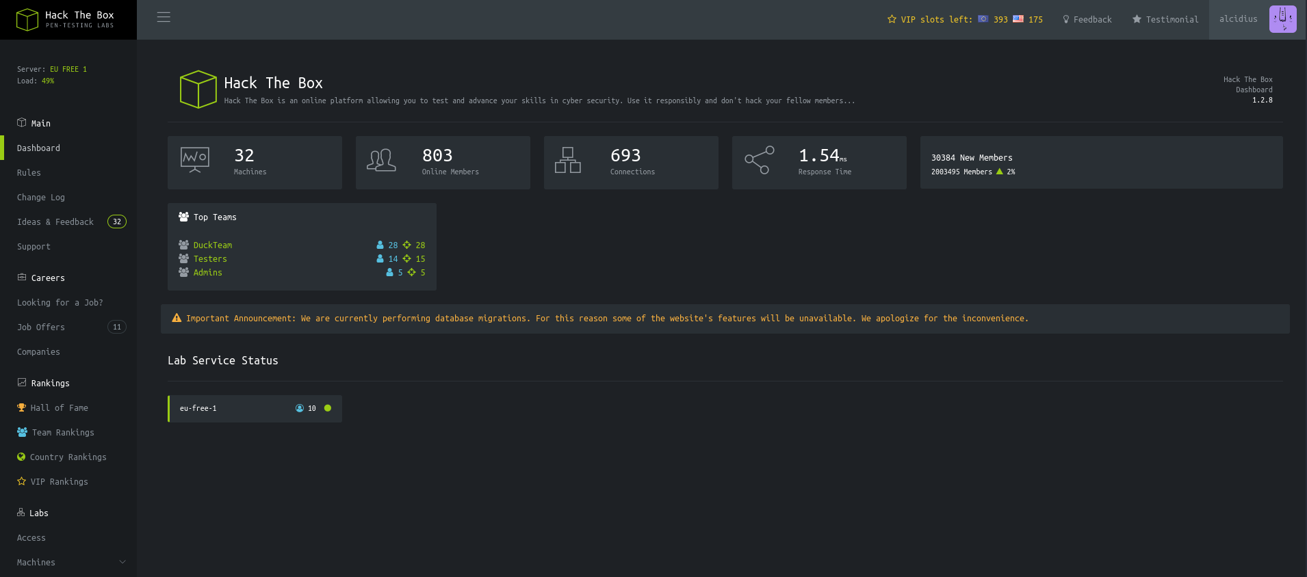Open the alcidius user dropdown
Image resolution: width=1307 pixels, height=577 pixels.
(1238, 19)
